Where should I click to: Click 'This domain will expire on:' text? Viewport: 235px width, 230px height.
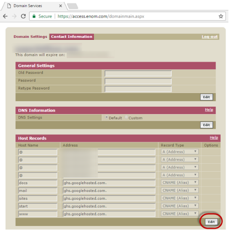pos(40,55)
